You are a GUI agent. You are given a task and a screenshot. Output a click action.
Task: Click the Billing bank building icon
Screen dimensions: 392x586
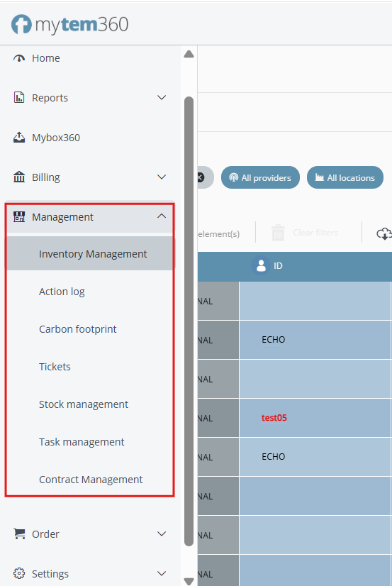tap(19, 177)
